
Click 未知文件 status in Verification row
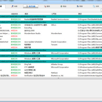[14, 76]
